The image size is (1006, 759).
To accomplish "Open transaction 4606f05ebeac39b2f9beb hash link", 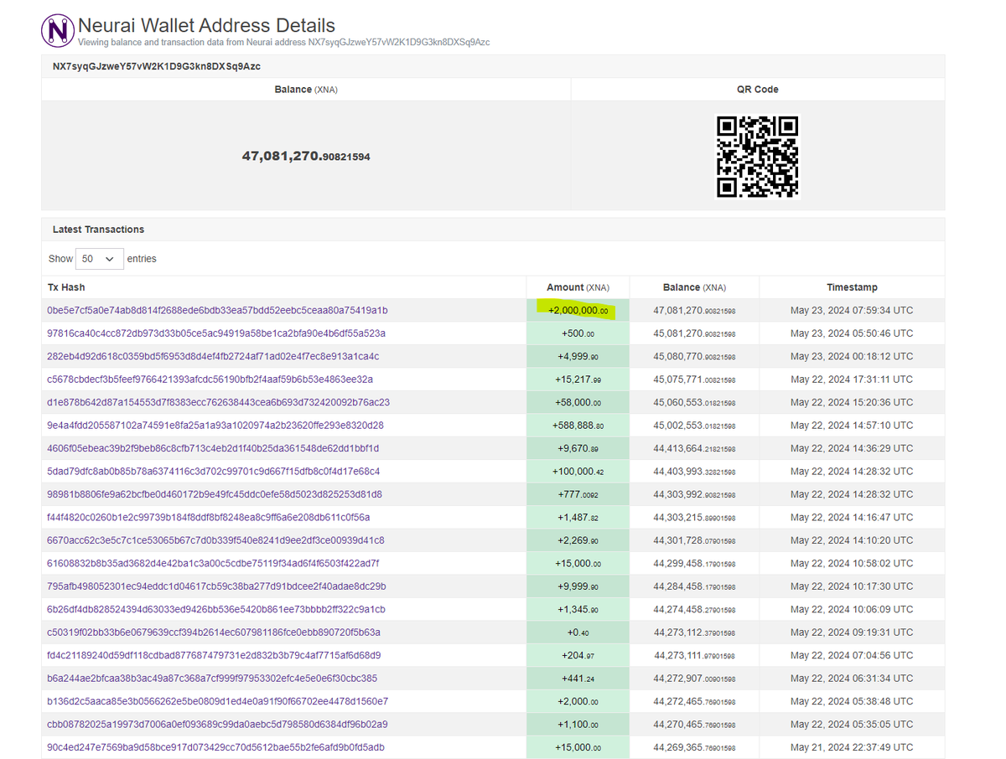I will click(x=213, y=448).
